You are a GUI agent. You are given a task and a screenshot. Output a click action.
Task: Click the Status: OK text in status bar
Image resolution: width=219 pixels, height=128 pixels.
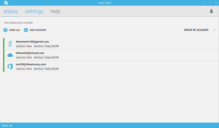click(x=7, y=126)
